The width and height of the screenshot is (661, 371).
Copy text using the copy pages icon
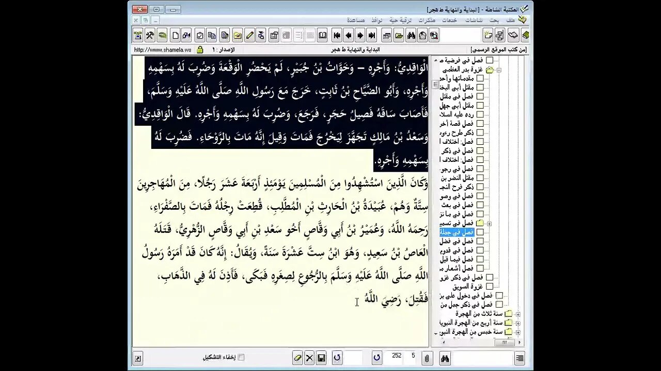click(212, 36)
